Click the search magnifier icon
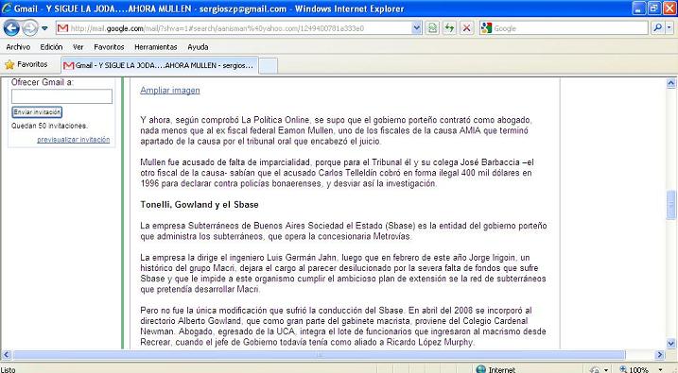 coord(657,28)
